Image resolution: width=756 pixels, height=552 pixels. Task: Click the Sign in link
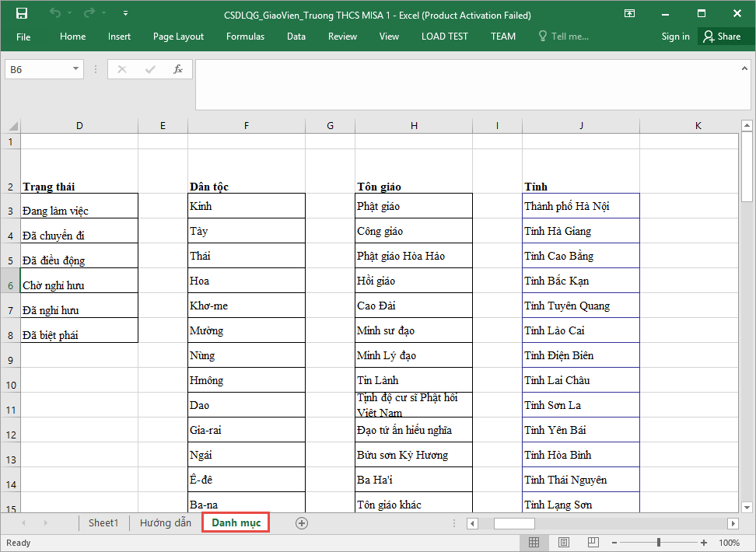[675, 37]
